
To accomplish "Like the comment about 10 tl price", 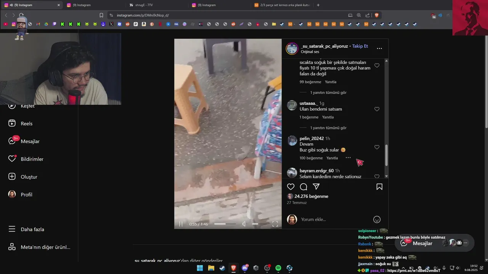I will 377,65.
